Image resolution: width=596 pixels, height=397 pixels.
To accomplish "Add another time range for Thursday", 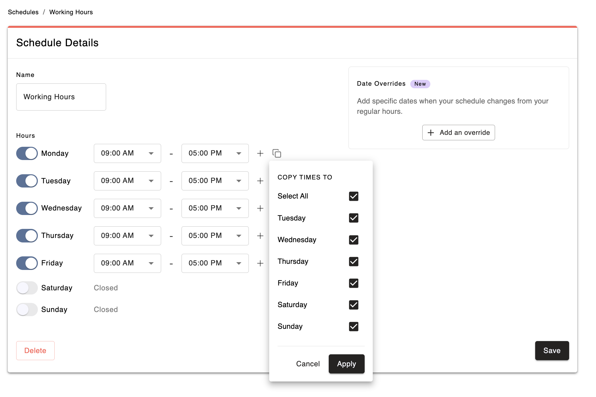I will pos(260,236).
